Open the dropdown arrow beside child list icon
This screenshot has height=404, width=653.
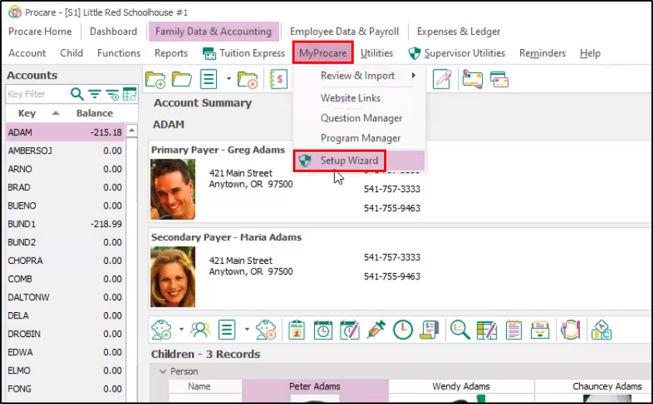(x=247, y=329)
